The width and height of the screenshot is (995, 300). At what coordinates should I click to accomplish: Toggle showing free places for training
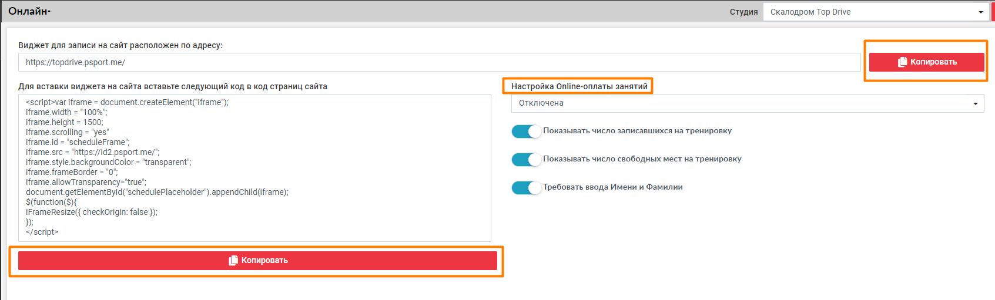point(526,159)
